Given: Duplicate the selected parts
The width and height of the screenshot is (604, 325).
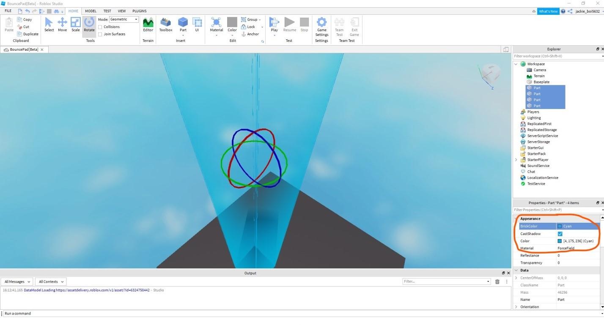Looking at the screenshot, I should coord(28,34).
